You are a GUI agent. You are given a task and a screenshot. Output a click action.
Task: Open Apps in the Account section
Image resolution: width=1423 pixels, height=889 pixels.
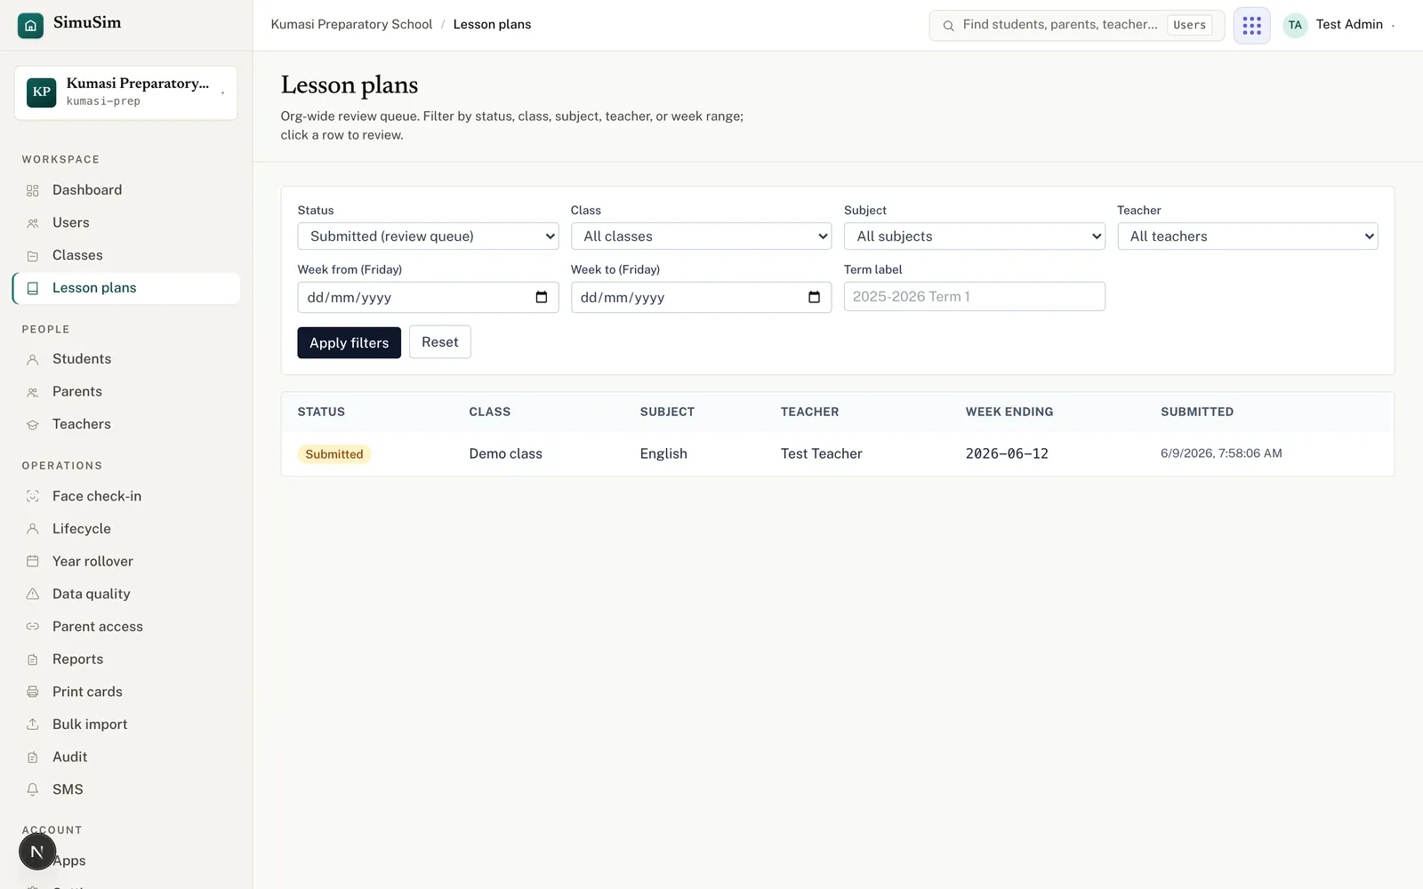(125, 861)
